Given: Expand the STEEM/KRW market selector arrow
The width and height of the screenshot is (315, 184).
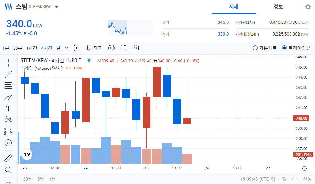Looking at the screenshot, I should [56, 7].
